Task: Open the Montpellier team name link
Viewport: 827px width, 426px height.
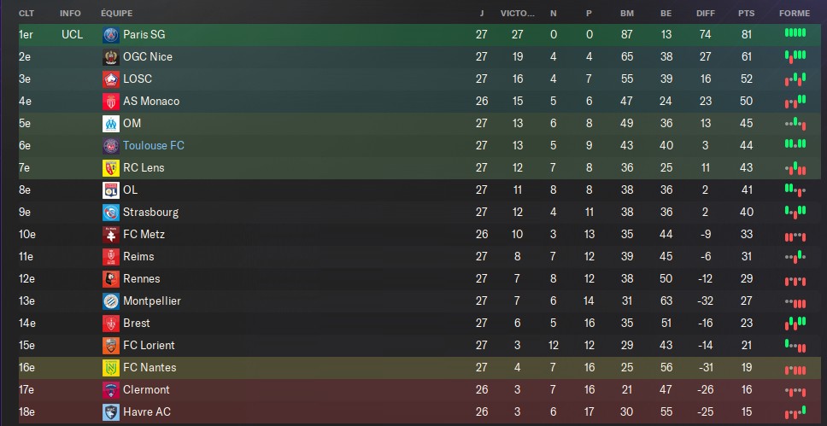Action: coord(152,301)
